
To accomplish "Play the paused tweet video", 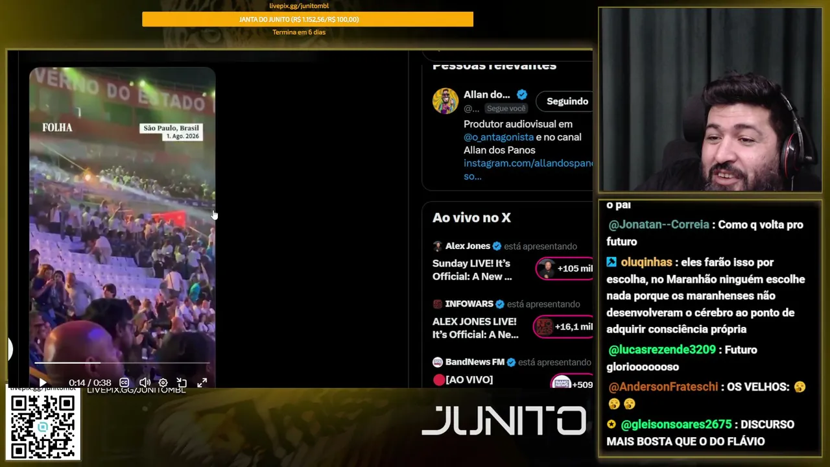I will (x=43, y=383).
